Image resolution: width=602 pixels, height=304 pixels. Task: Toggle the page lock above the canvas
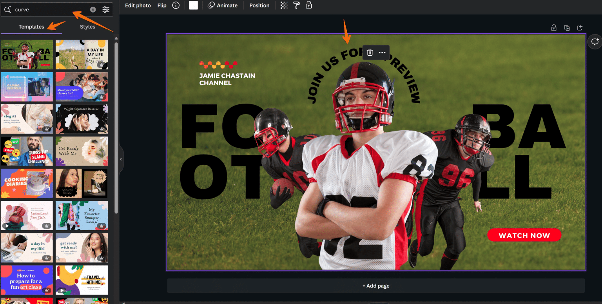(x=554, y=28)
